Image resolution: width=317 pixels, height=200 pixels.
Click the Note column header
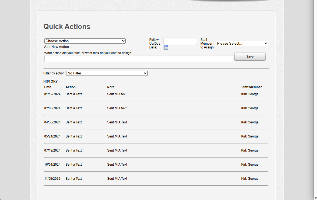click(111, 87)
